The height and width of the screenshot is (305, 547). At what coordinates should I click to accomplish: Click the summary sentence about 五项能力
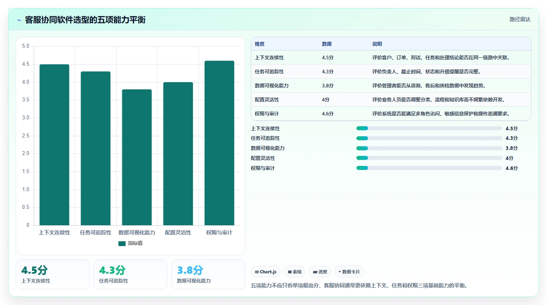(x=360, y=285)
